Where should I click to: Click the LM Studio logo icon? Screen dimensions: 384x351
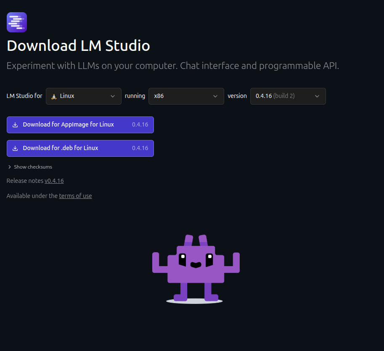(x=17, y=22)
